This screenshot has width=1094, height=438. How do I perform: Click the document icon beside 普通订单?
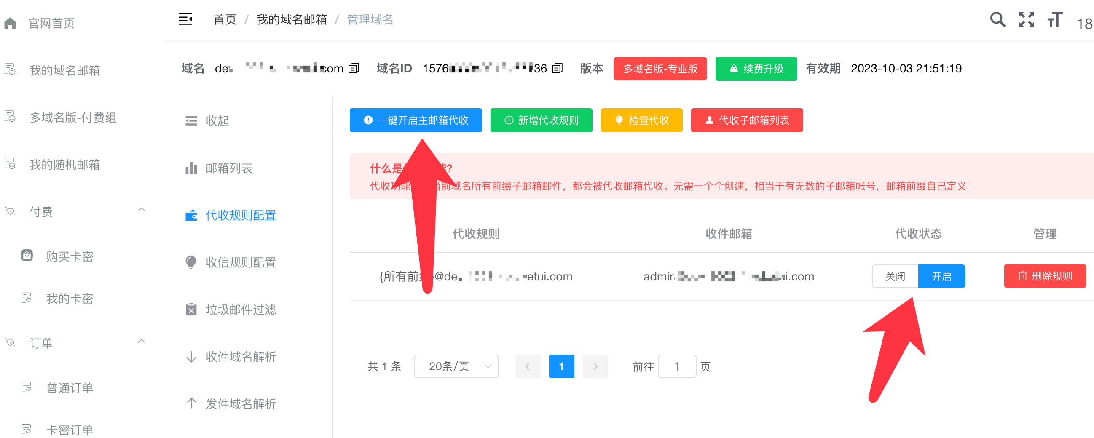click(27, 387)
